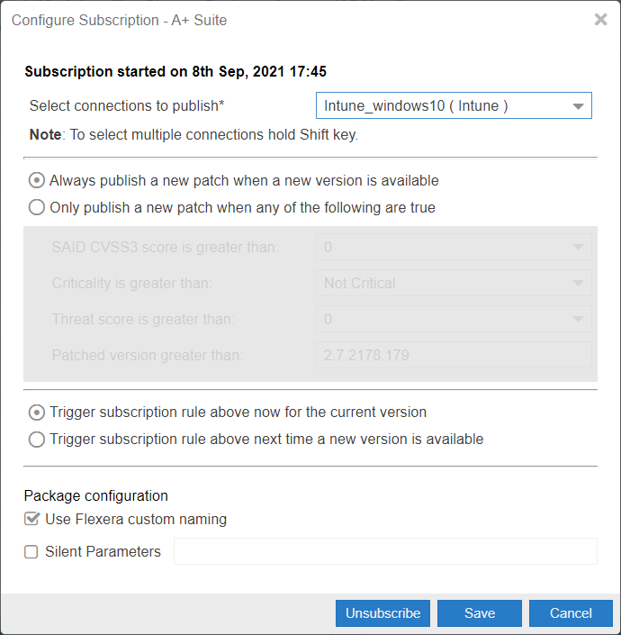Image resolution: width=621 pixels, height=635 pixels.
Task: Expand the SAID CVSS3 score dropdown
Action: tap(454, 247)
